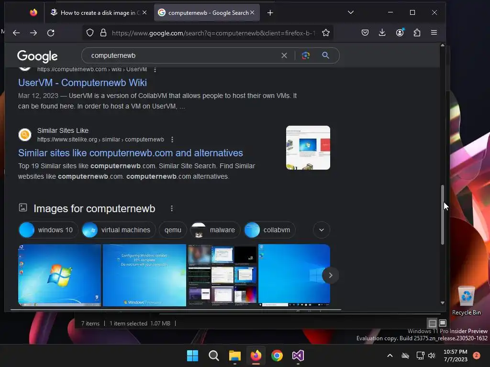This screenshot has width=490, height=367.
Task: Open the Firefox downloads panel
Action: click(x=382, y=32)
